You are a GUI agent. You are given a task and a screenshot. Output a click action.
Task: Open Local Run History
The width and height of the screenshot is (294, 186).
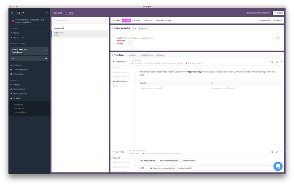[21, 112]
